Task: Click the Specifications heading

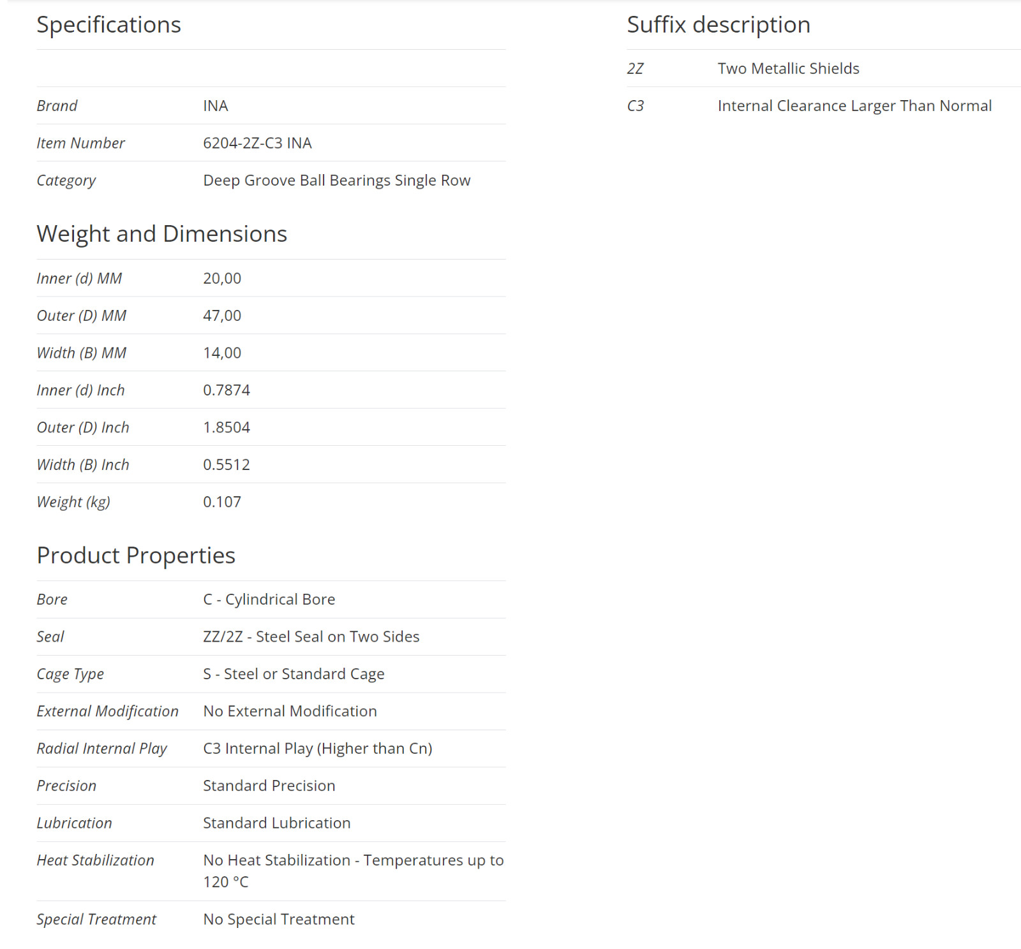Action: (108, 25)
